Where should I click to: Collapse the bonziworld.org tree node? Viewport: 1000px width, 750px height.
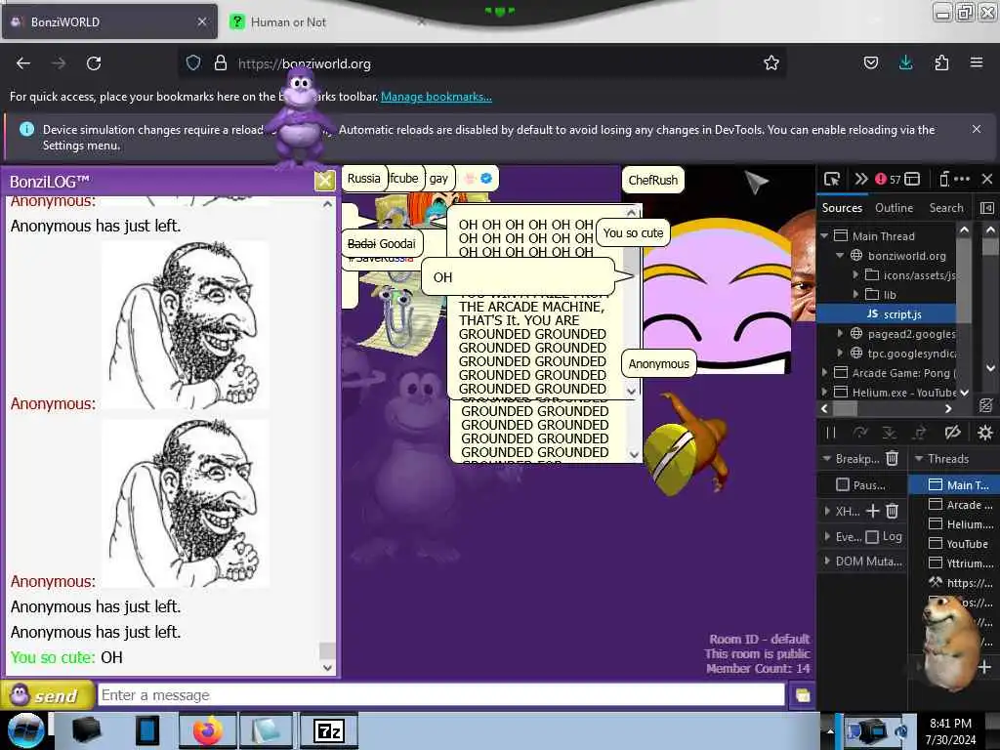(840, 255)
